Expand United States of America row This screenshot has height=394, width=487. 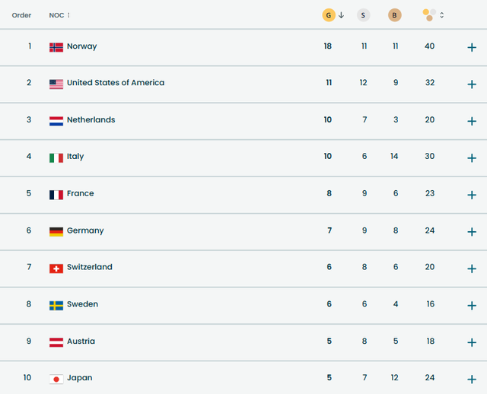tap(472, 84)
